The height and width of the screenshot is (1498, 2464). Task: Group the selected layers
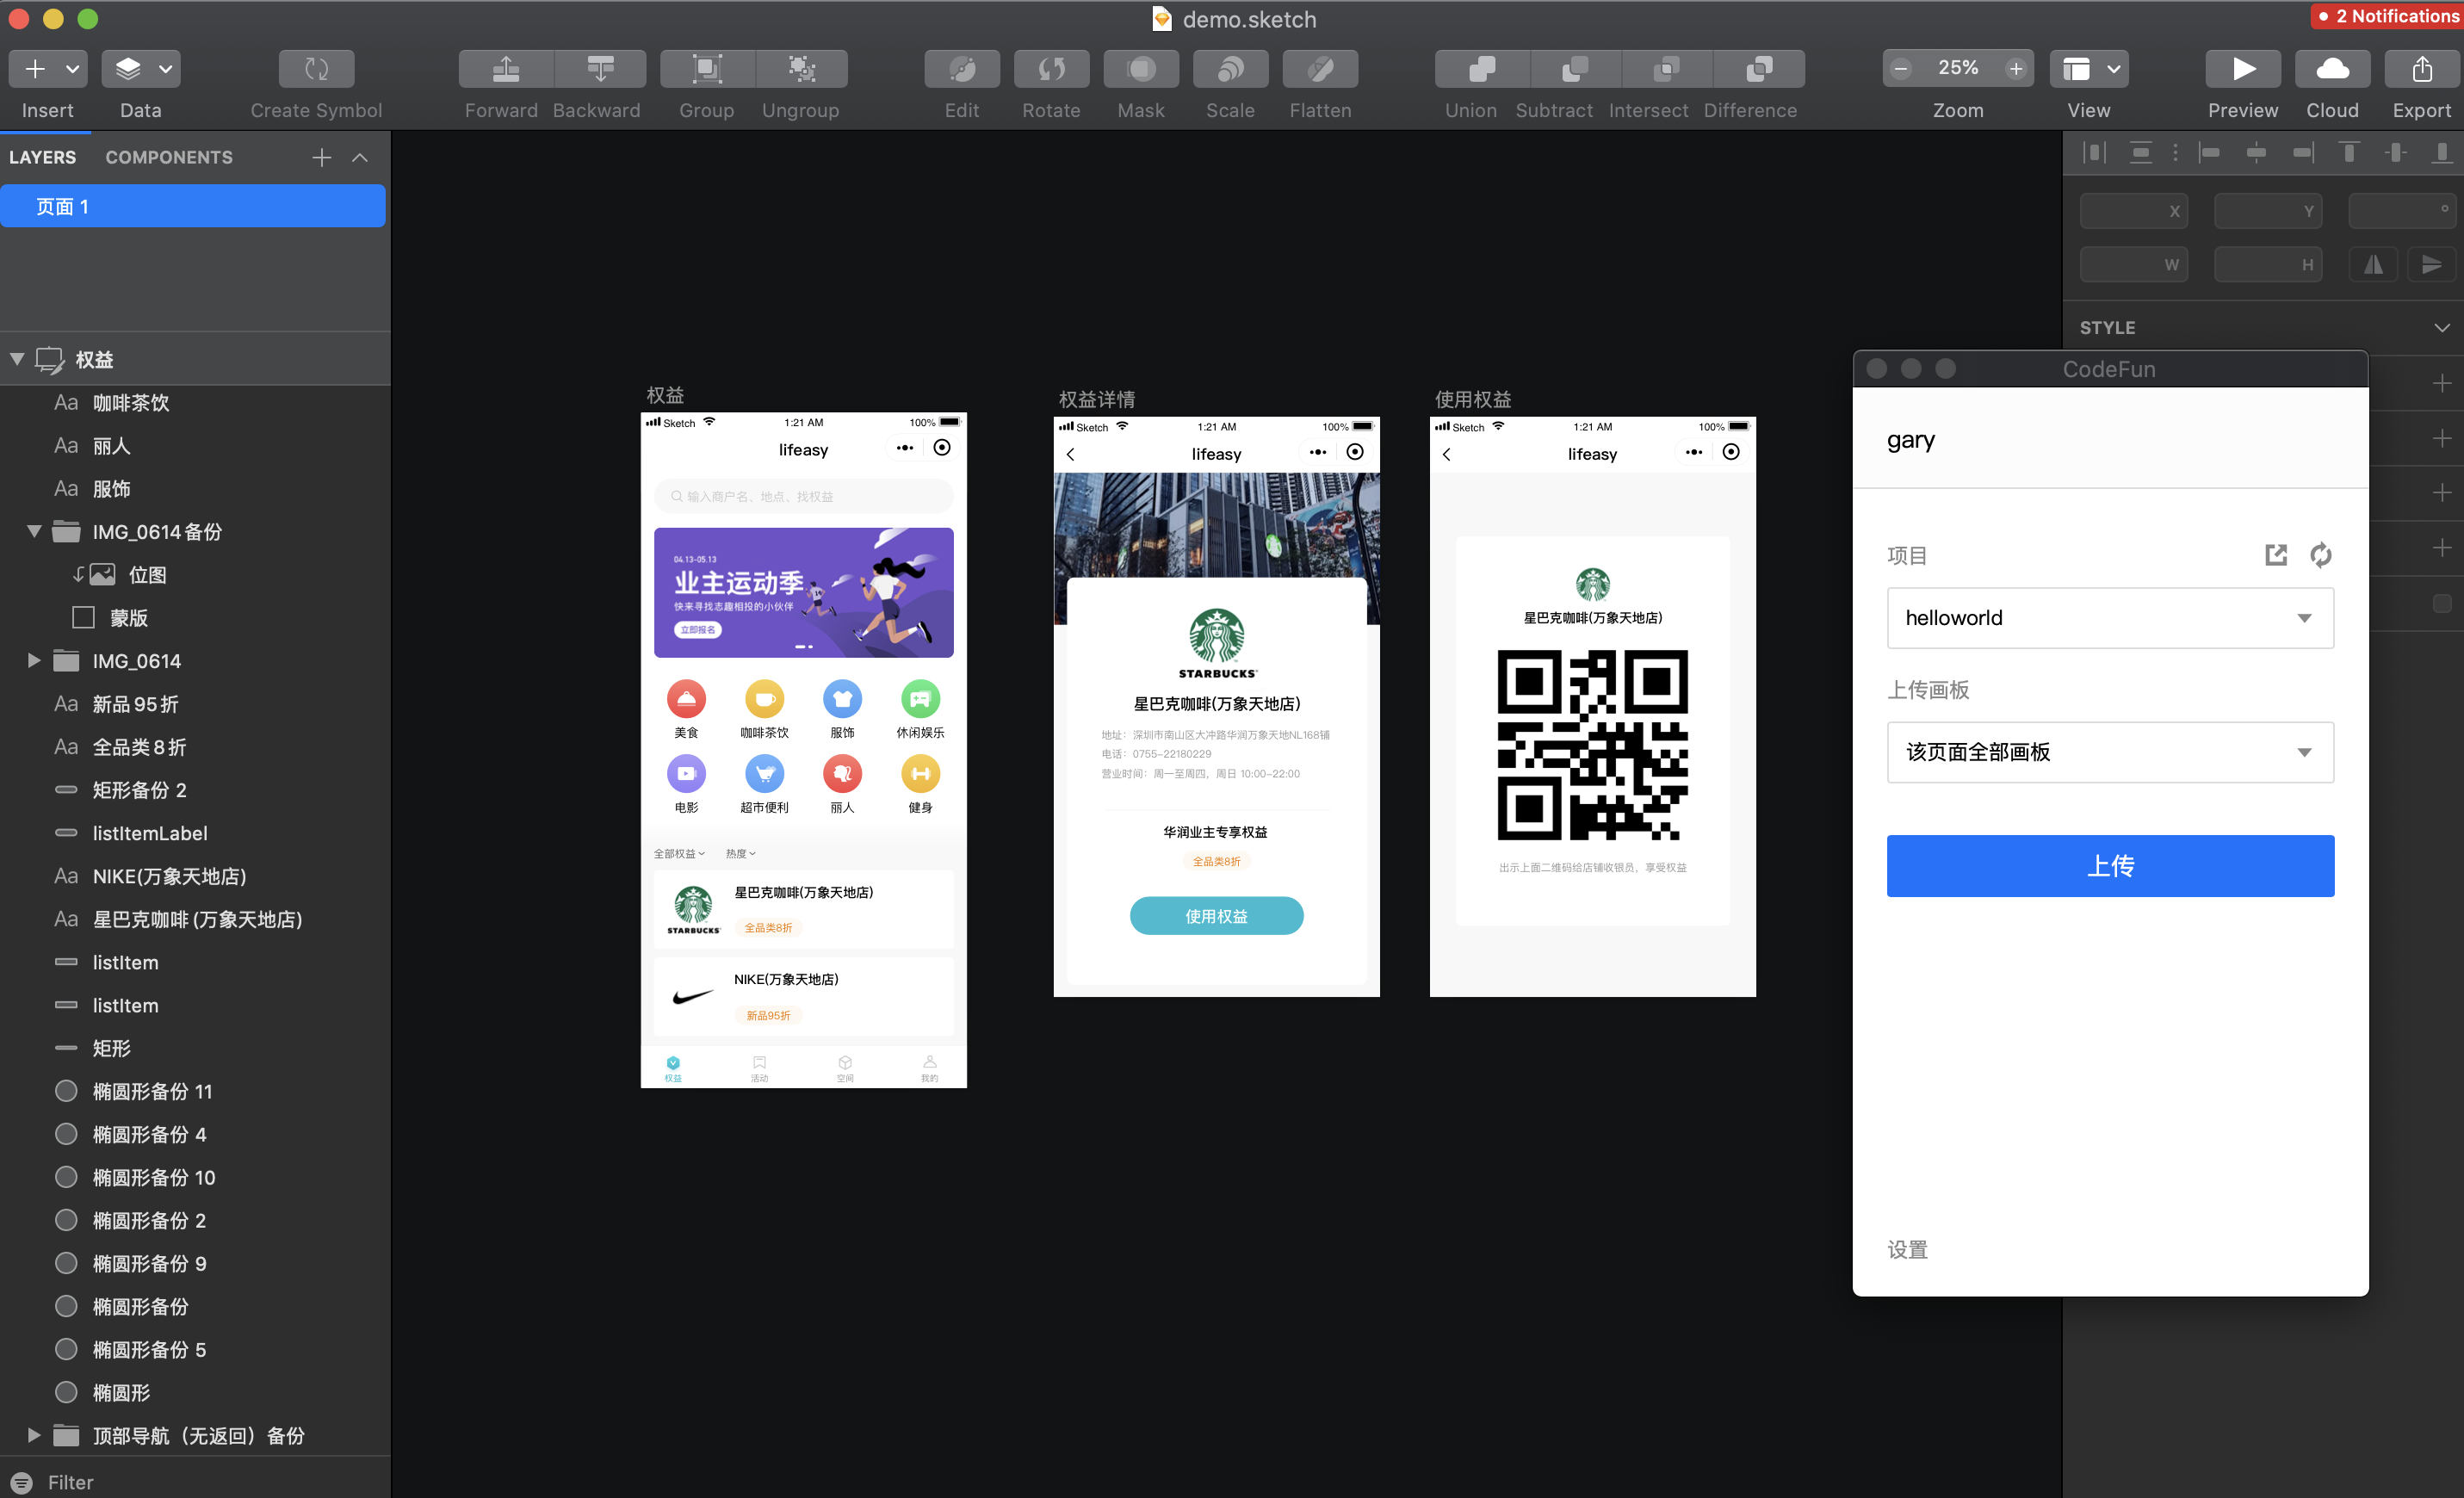pos(707,69)
